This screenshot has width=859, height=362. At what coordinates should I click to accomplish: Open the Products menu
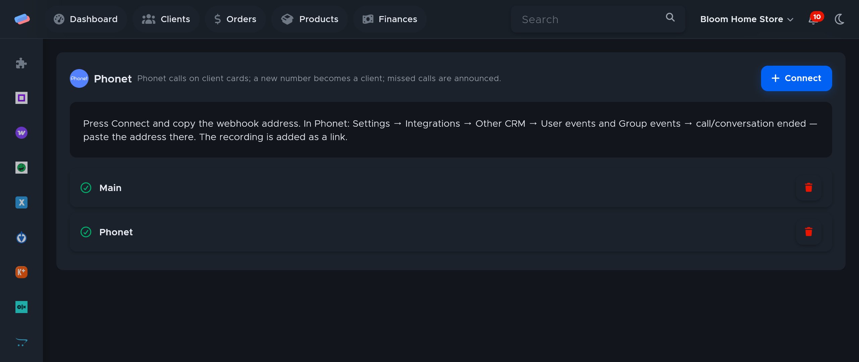[x=309, y=19]
